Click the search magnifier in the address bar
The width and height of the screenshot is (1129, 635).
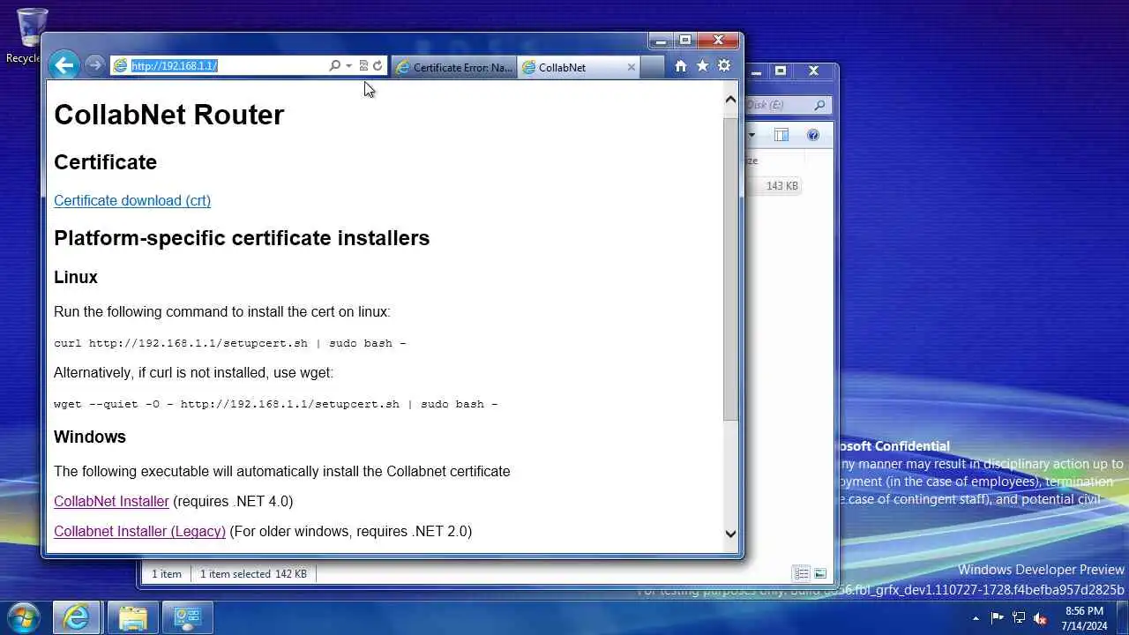pyautogui.click(x=334, y=66)
